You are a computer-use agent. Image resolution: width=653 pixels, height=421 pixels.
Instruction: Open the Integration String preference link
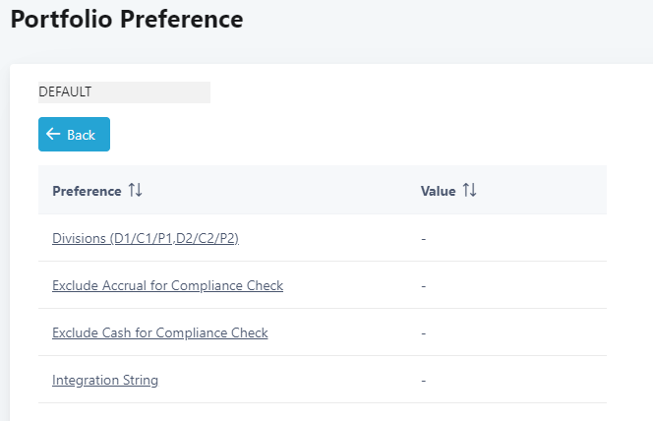[x=105, y=380]
